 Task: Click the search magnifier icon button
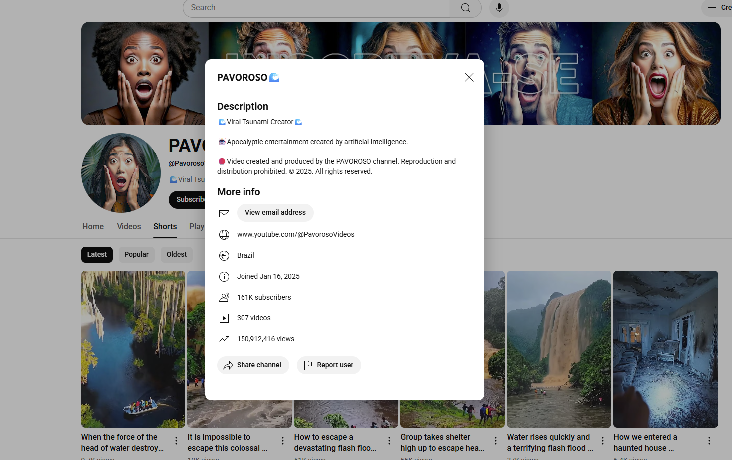[465, 8]
